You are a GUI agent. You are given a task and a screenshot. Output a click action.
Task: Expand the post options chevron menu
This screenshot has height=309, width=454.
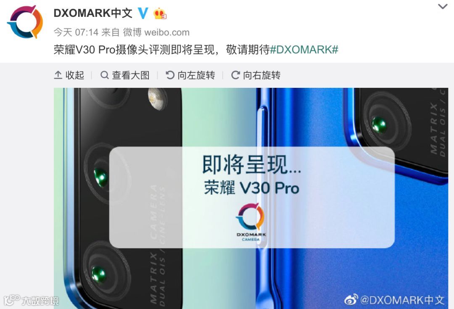pyautogui.click(x=443, y=6)
